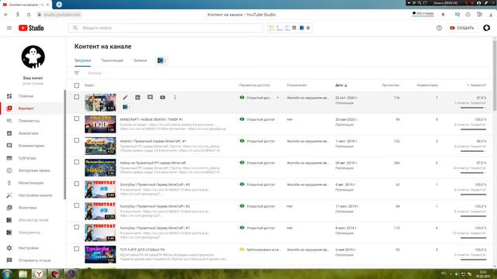Image resolution: width=497 pixels, height=279 pixels.
Task: Open Atlantis Приватный Сервер MineCraft #1 title
Action: 153,141
